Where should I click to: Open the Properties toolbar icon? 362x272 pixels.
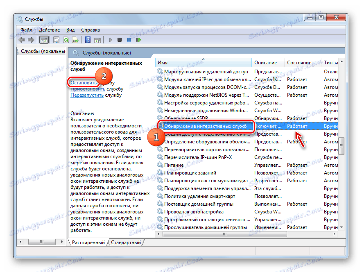pos(56,40)
